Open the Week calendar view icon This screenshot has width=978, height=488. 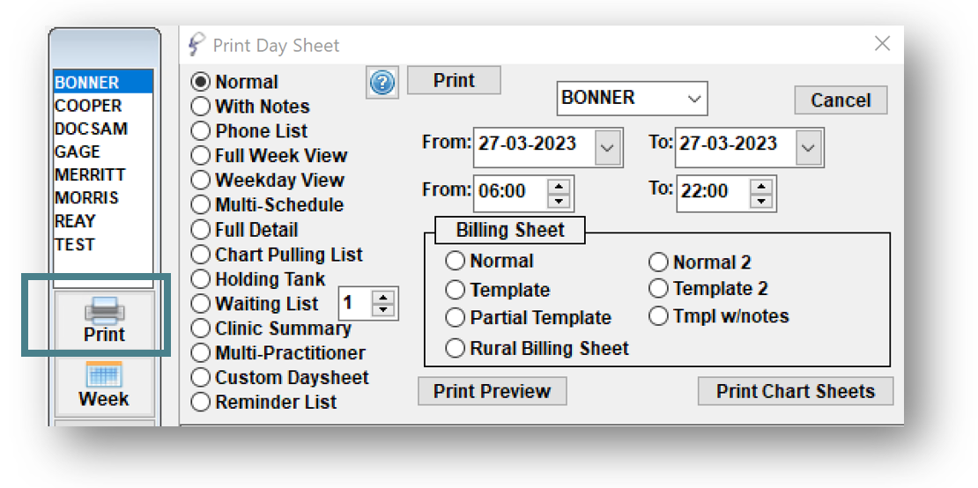click(104, 387)
